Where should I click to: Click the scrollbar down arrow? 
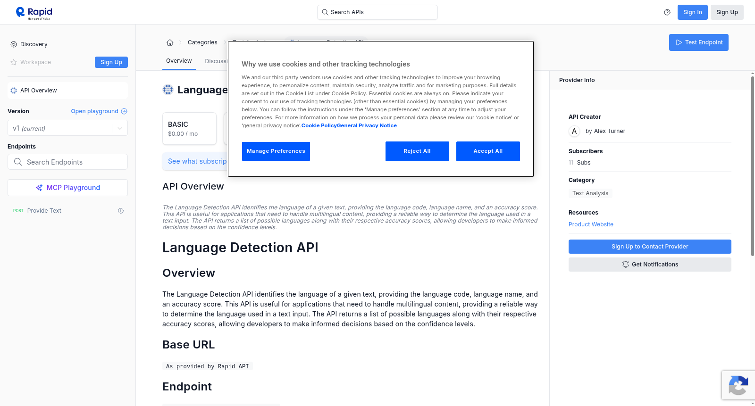(x=752, y=403)
